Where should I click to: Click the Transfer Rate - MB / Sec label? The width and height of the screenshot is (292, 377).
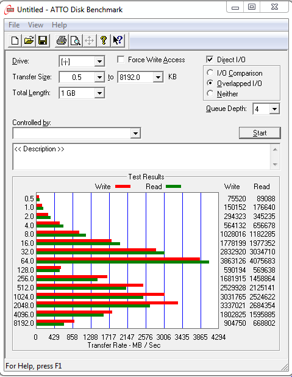coord(124,345)
